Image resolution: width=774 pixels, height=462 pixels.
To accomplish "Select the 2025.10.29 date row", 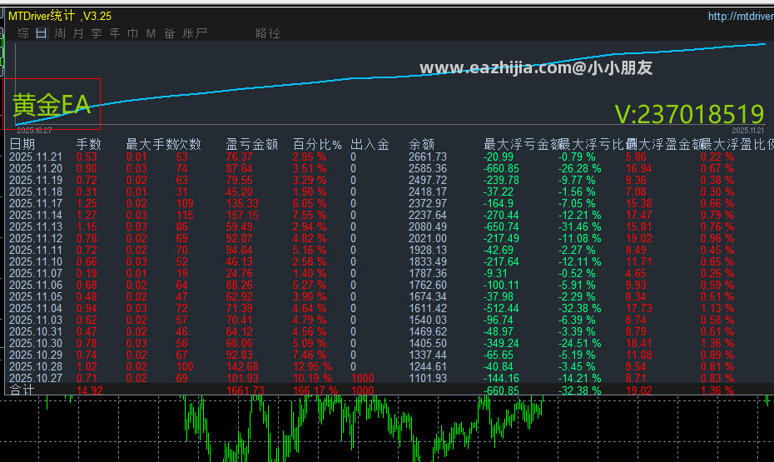I will (36, 355).
